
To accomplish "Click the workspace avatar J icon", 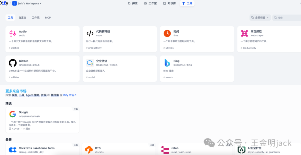I will pos(14,3).
